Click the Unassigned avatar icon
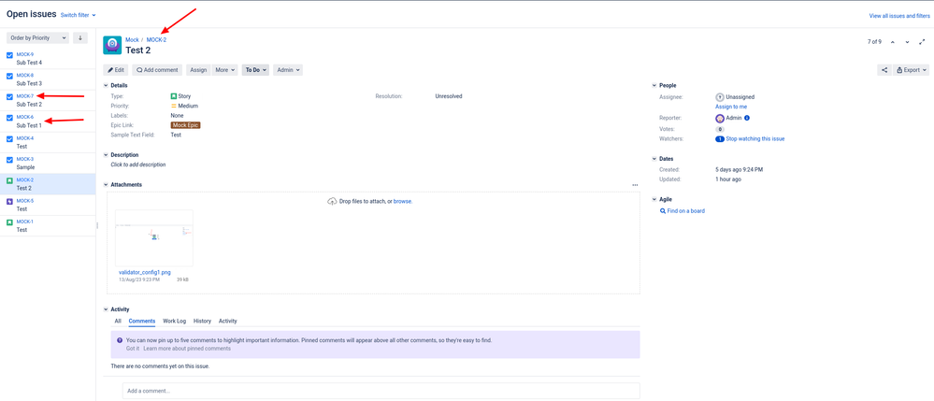This screenshot has width=934, height=401. [x=720, y=96]
